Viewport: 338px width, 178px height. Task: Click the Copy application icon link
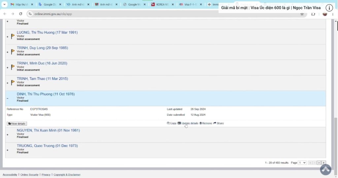172,123
